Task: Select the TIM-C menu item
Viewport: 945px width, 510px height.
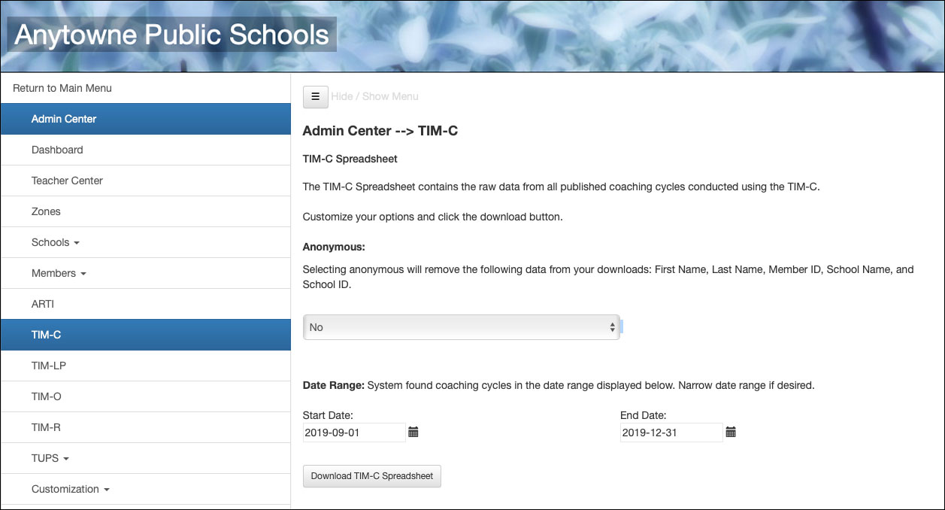Action: click(x=146, y=335)
